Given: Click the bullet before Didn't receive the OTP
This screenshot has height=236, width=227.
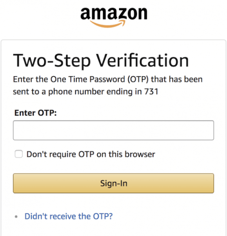Looking at the screenshot, I should click(16, 217).
